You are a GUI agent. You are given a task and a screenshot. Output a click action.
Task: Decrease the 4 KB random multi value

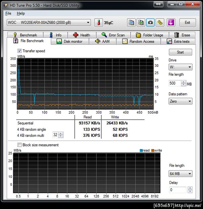click(x=61, y=136)
